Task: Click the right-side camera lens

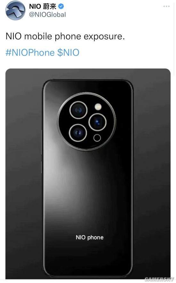Action: [97, 122]
